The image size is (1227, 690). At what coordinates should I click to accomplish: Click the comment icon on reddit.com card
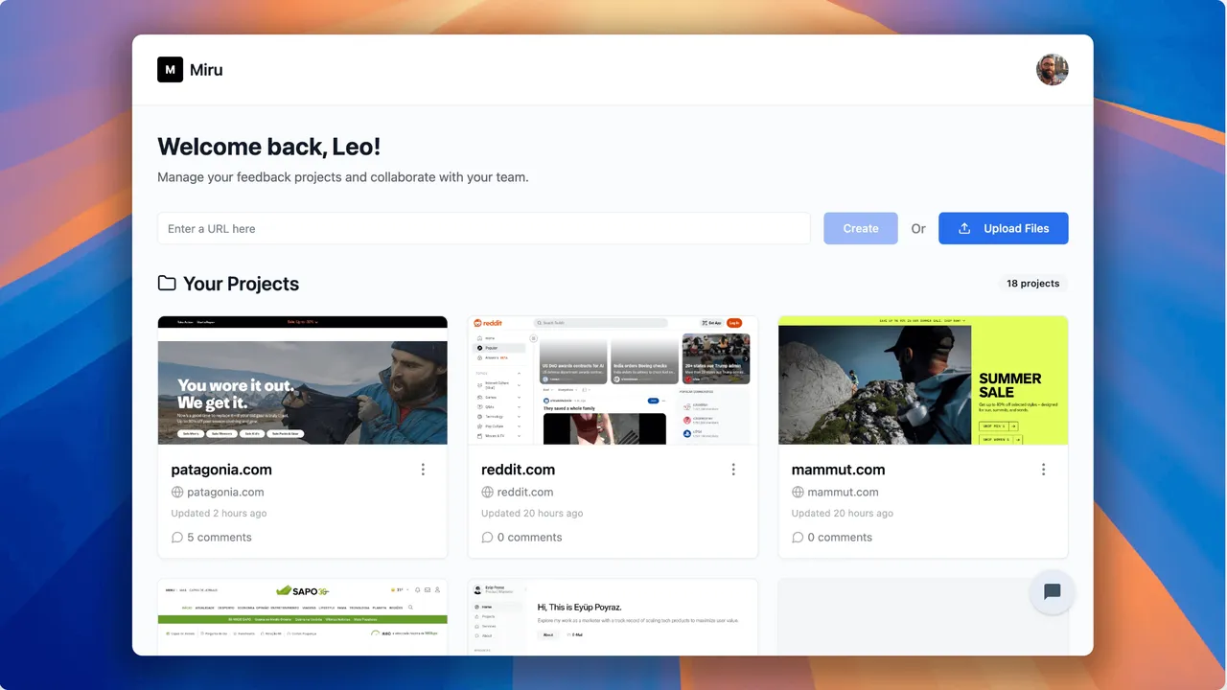coord(487,538)
